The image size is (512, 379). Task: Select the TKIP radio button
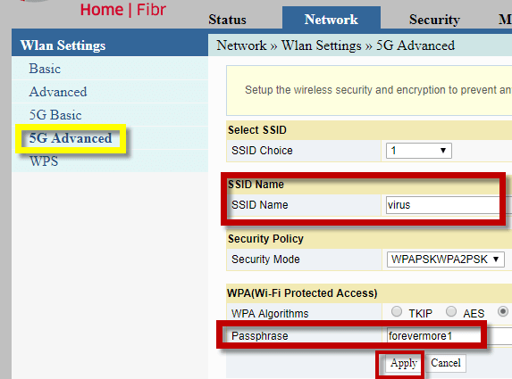click(x=397, y=311)
